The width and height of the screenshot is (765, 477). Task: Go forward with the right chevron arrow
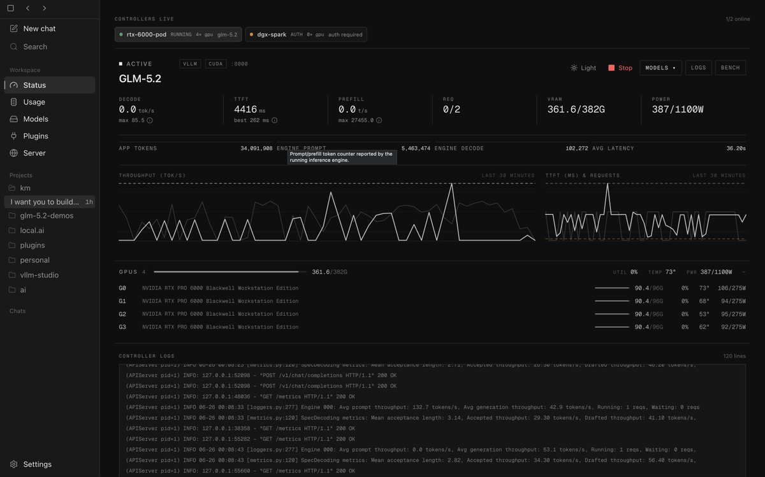[x=44, y=8]
